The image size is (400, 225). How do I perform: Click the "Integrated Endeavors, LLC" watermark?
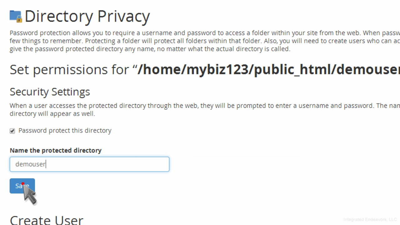pos(370,219)
